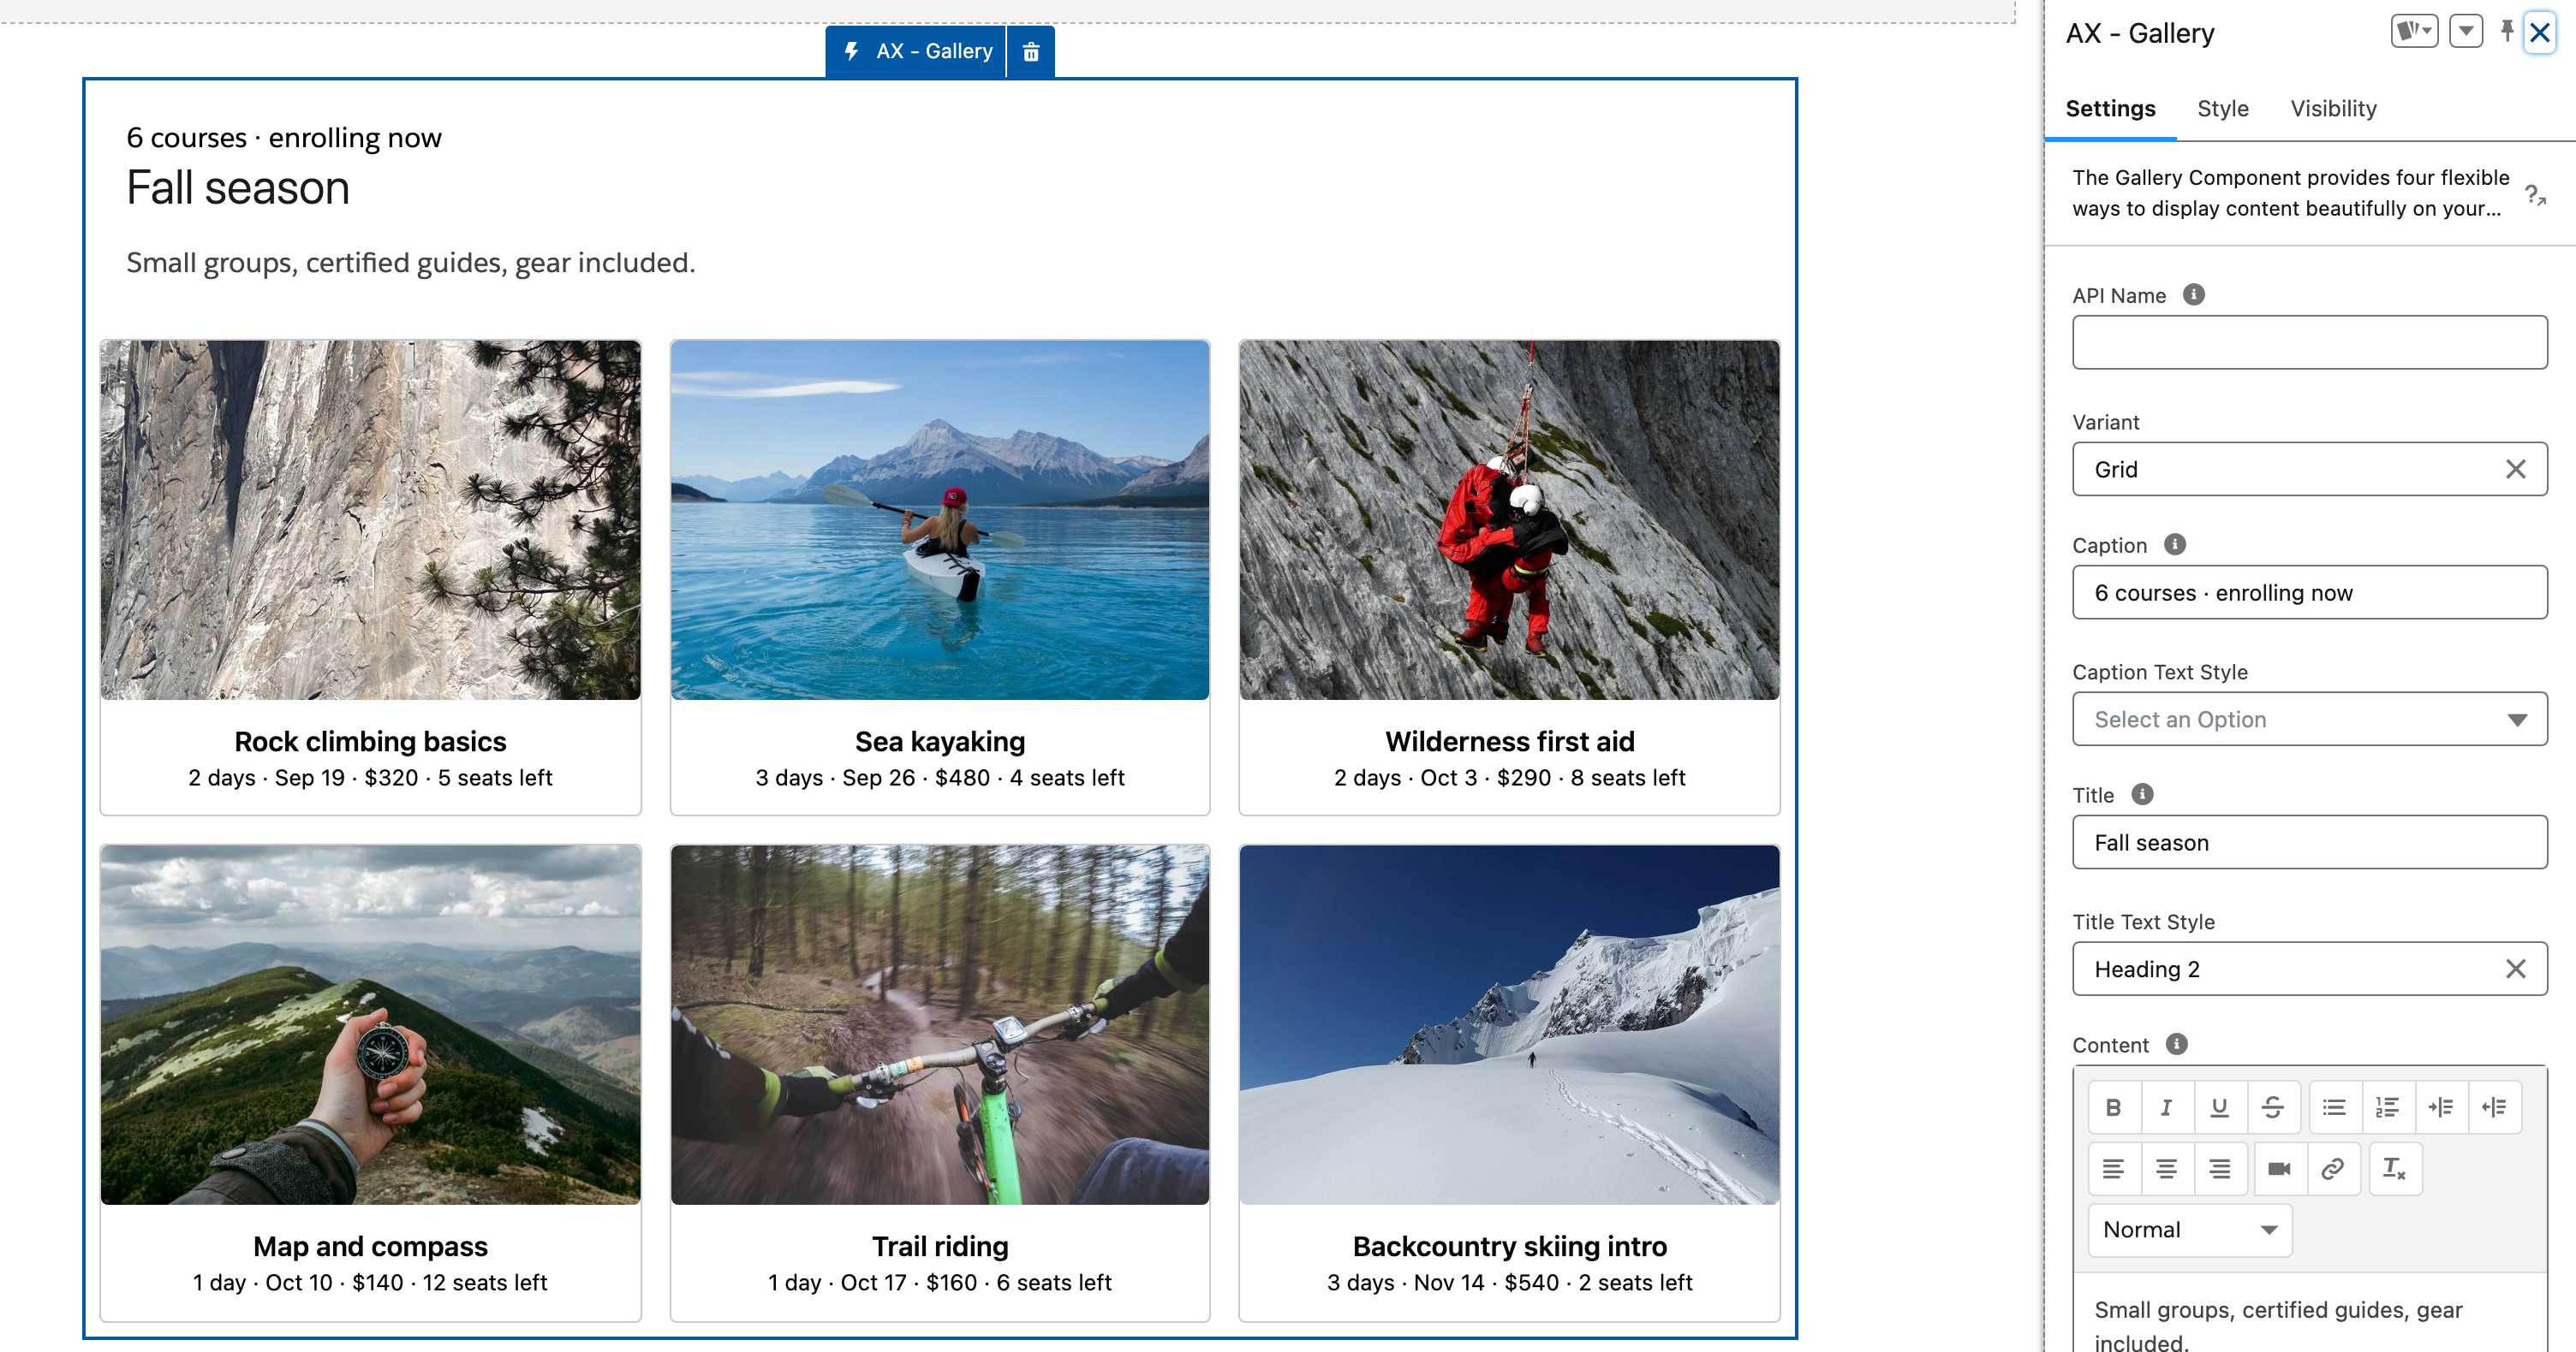Clear the Grid variant selection
Screen dimensions: 2576x1352
(2516, 469)
